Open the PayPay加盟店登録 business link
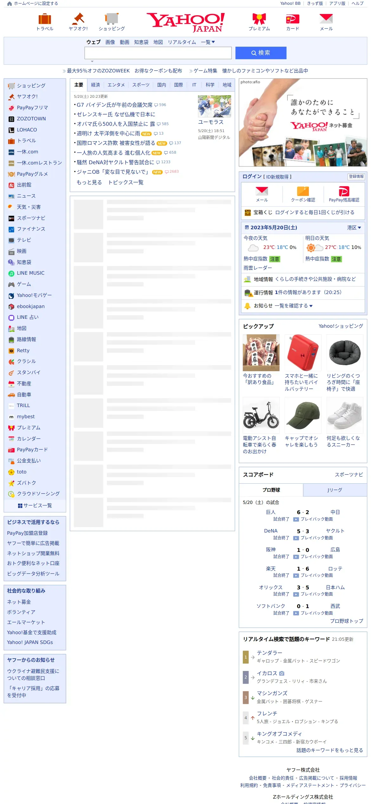 pos(27,533)
